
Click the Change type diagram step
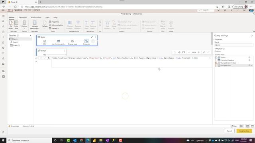tap(73, 42)
